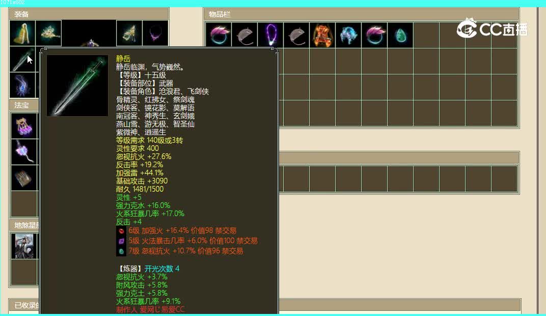Click the 法宝 section header
The width and height of the screenshot is (546, 316).
tap(23, 105)
